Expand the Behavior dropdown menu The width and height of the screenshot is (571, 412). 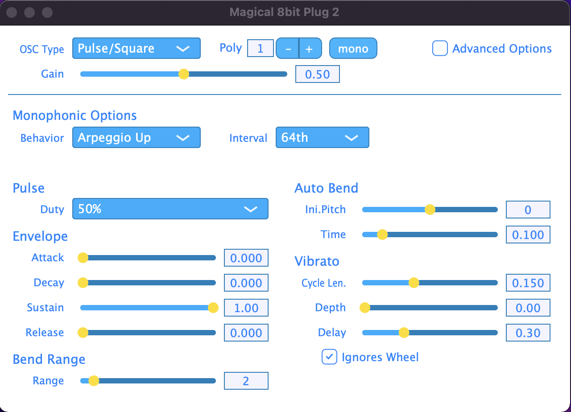[x=136, y=138]
